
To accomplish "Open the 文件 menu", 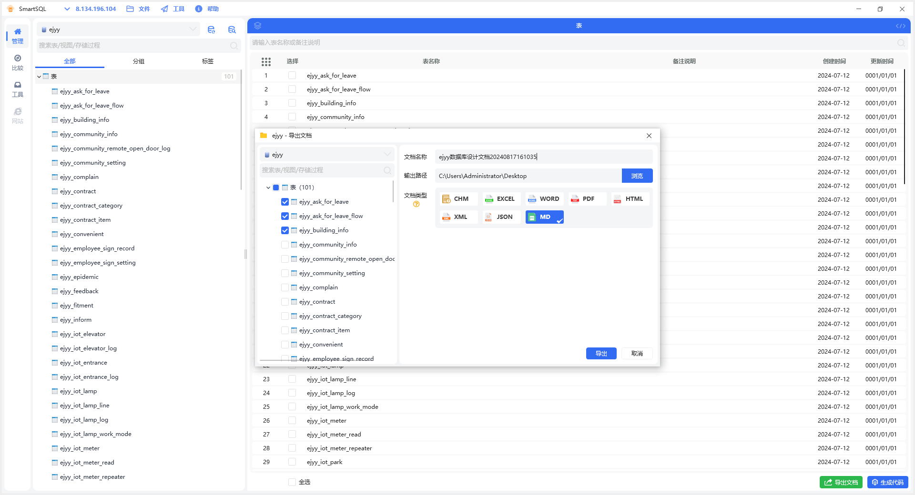I will (x=138, y=9).
